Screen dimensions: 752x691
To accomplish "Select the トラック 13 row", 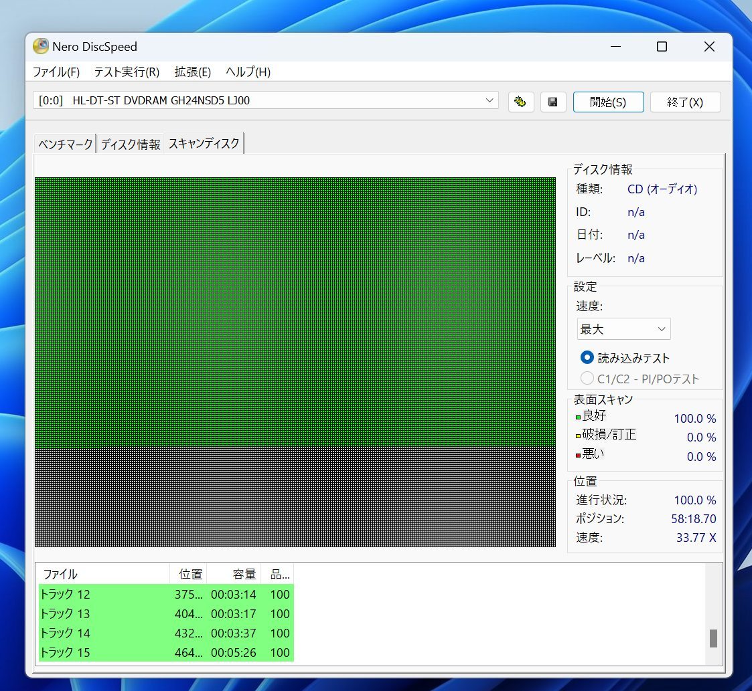I will 166,614.
